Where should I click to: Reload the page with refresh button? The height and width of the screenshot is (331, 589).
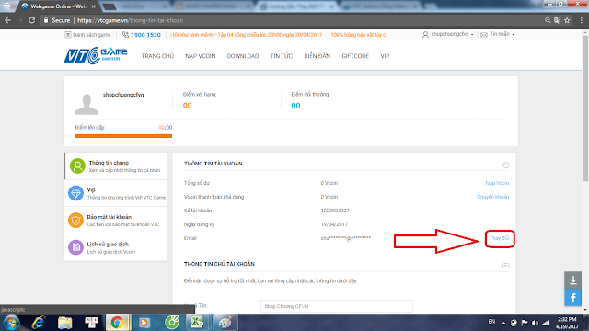coord(32,20)
